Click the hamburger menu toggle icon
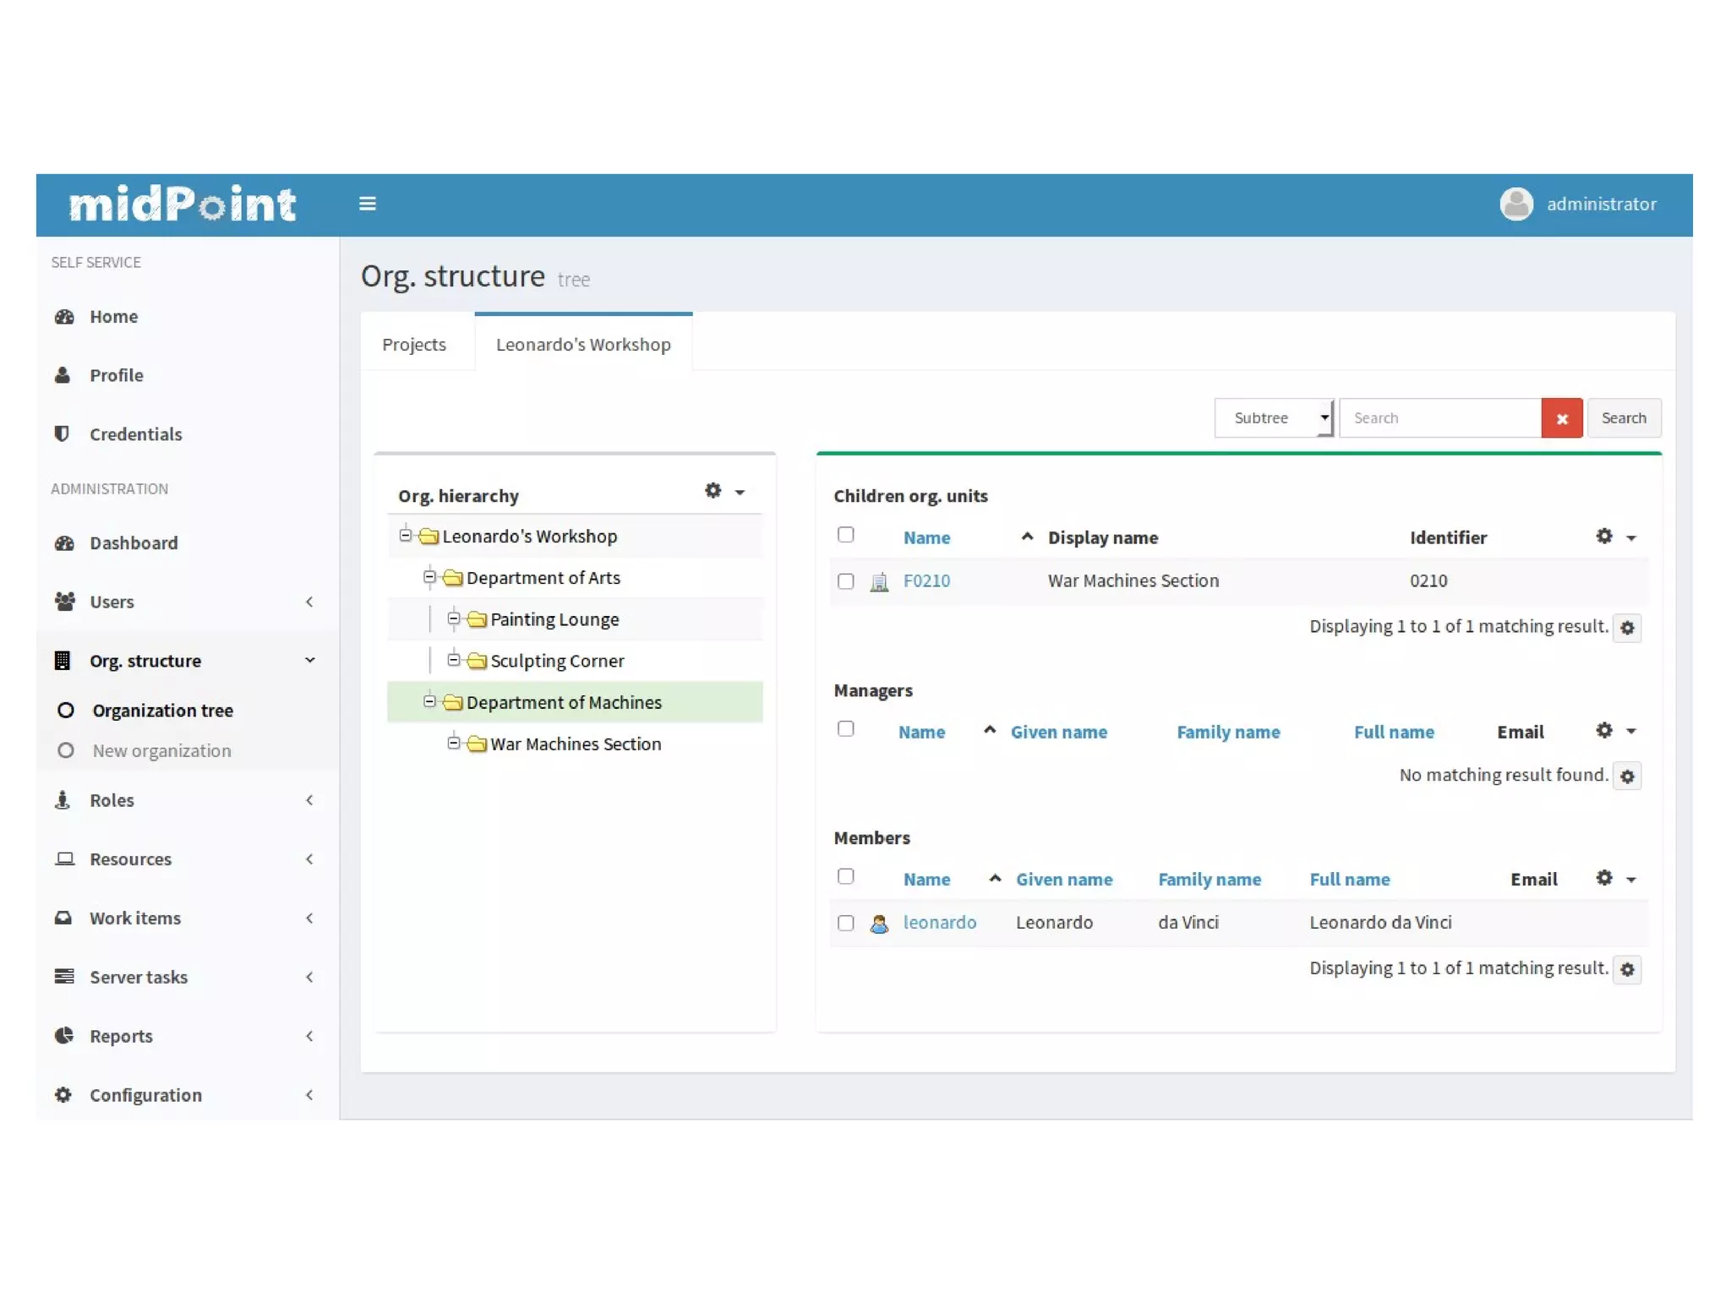 pyautogui.click(x=367, y=204)
